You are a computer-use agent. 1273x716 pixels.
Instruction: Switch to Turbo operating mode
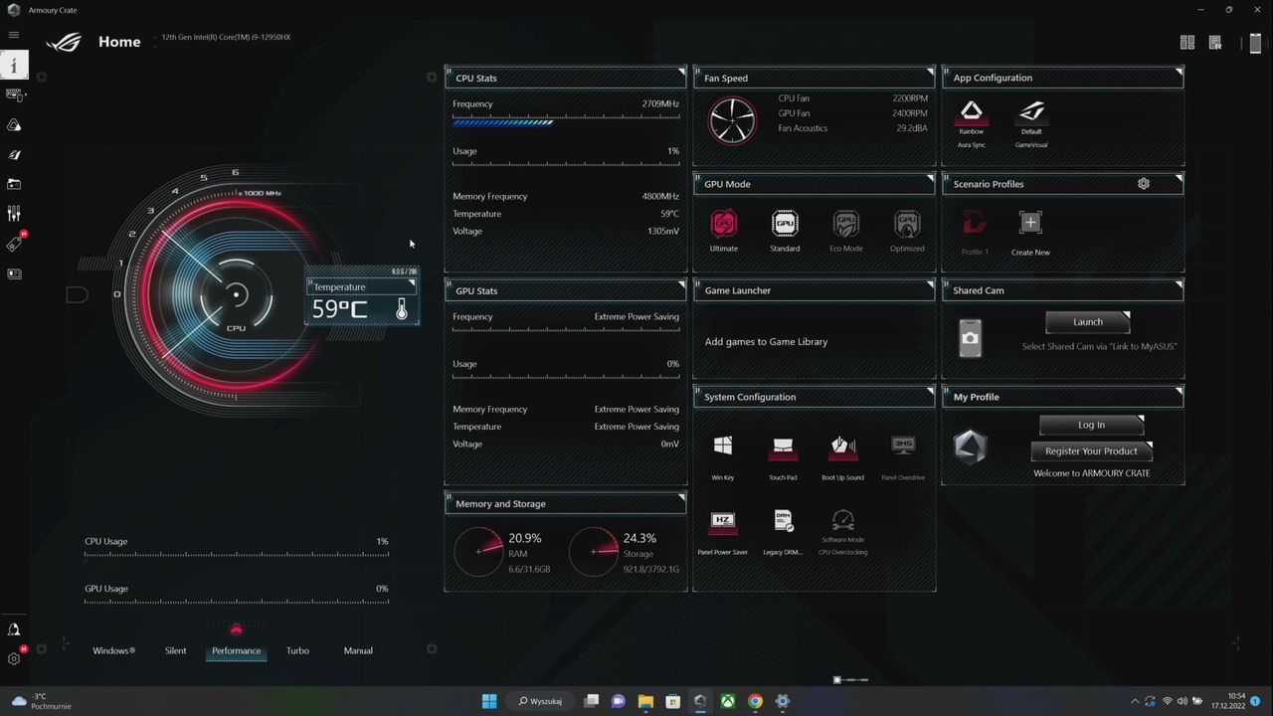coord(297,650)
